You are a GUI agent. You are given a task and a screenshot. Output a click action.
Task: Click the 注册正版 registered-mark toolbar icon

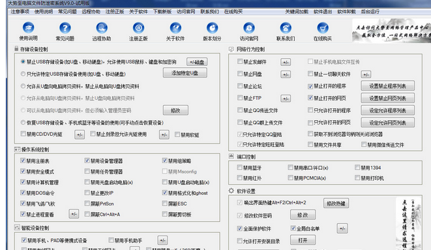tap(138, 28)
